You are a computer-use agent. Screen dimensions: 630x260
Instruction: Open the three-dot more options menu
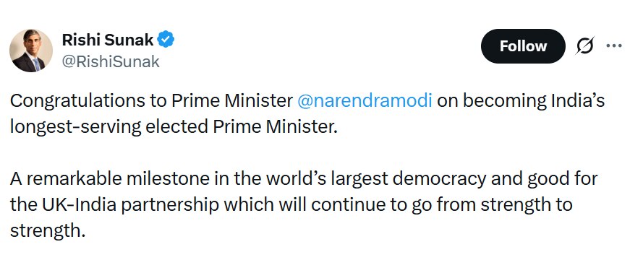(614, 45)
